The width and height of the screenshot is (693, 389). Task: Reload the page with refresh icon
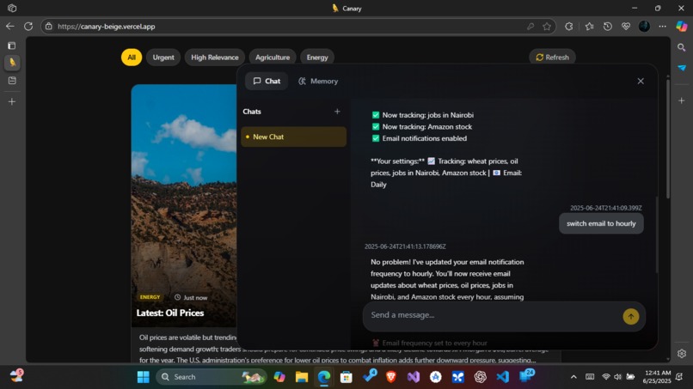click(x=28, y=27)
